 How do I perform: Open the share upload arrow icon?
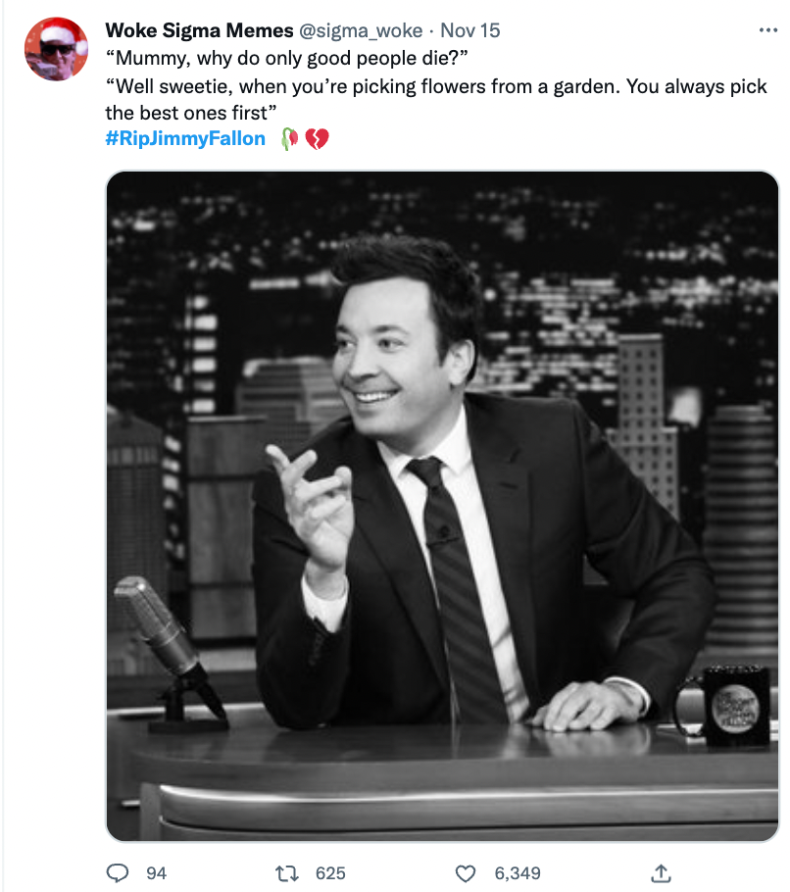pyautogui.click(x=661, y=872)
